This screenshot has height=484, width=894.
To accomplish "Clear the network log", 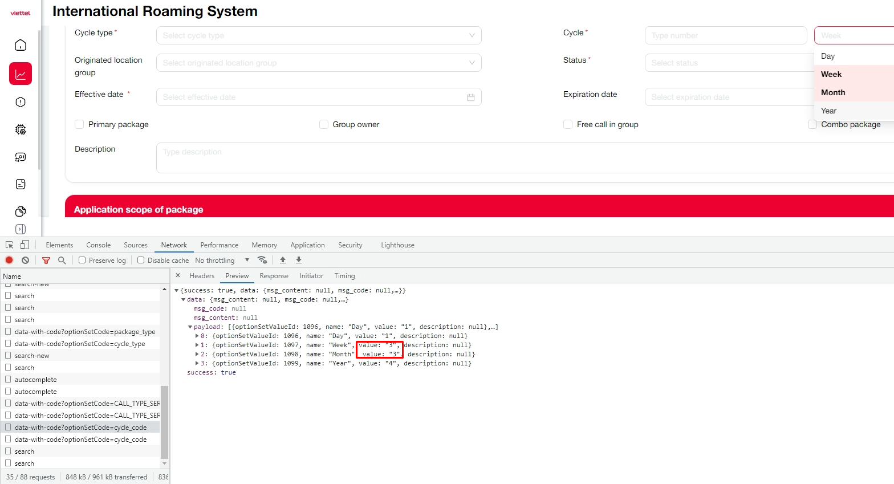I will (25, 261).
